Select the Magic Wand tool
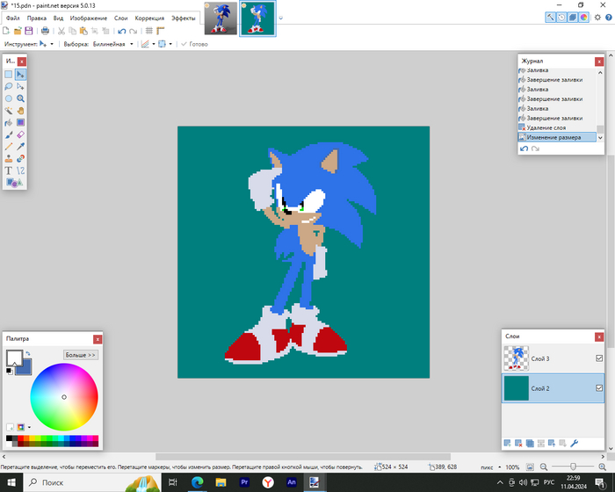 [x=9, y=111]
